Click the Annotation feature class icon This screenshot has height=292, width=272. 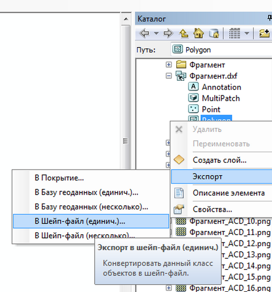[193, 87]
